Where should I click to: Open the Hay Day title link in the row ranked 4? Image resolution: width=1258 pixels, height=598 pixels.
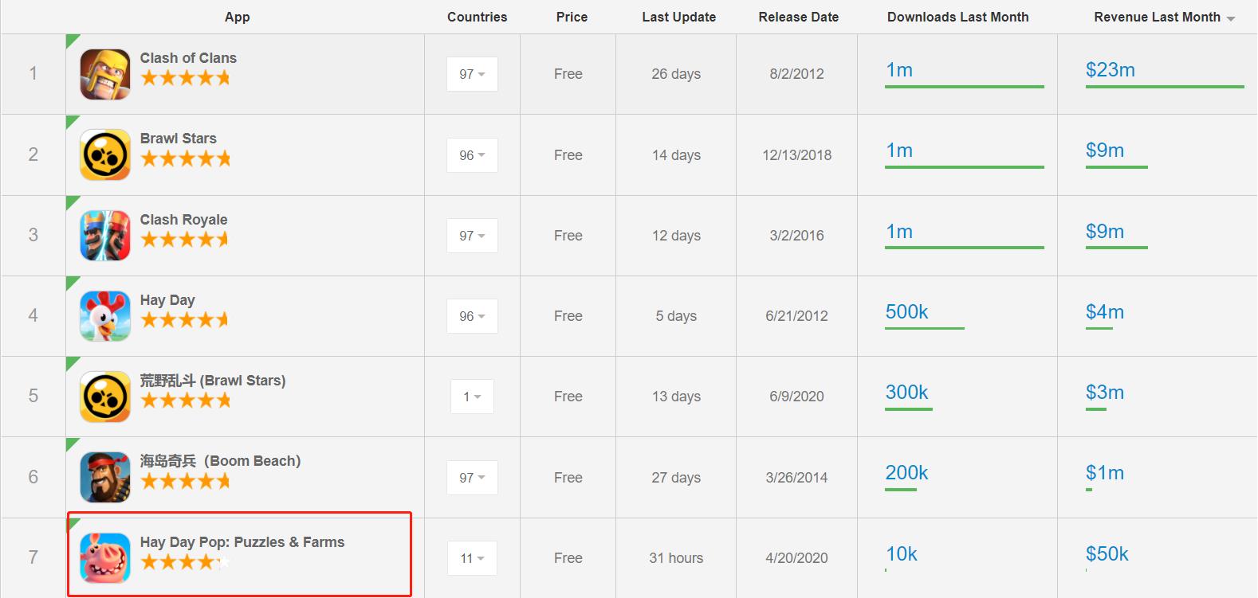click(x=167, y=300)
